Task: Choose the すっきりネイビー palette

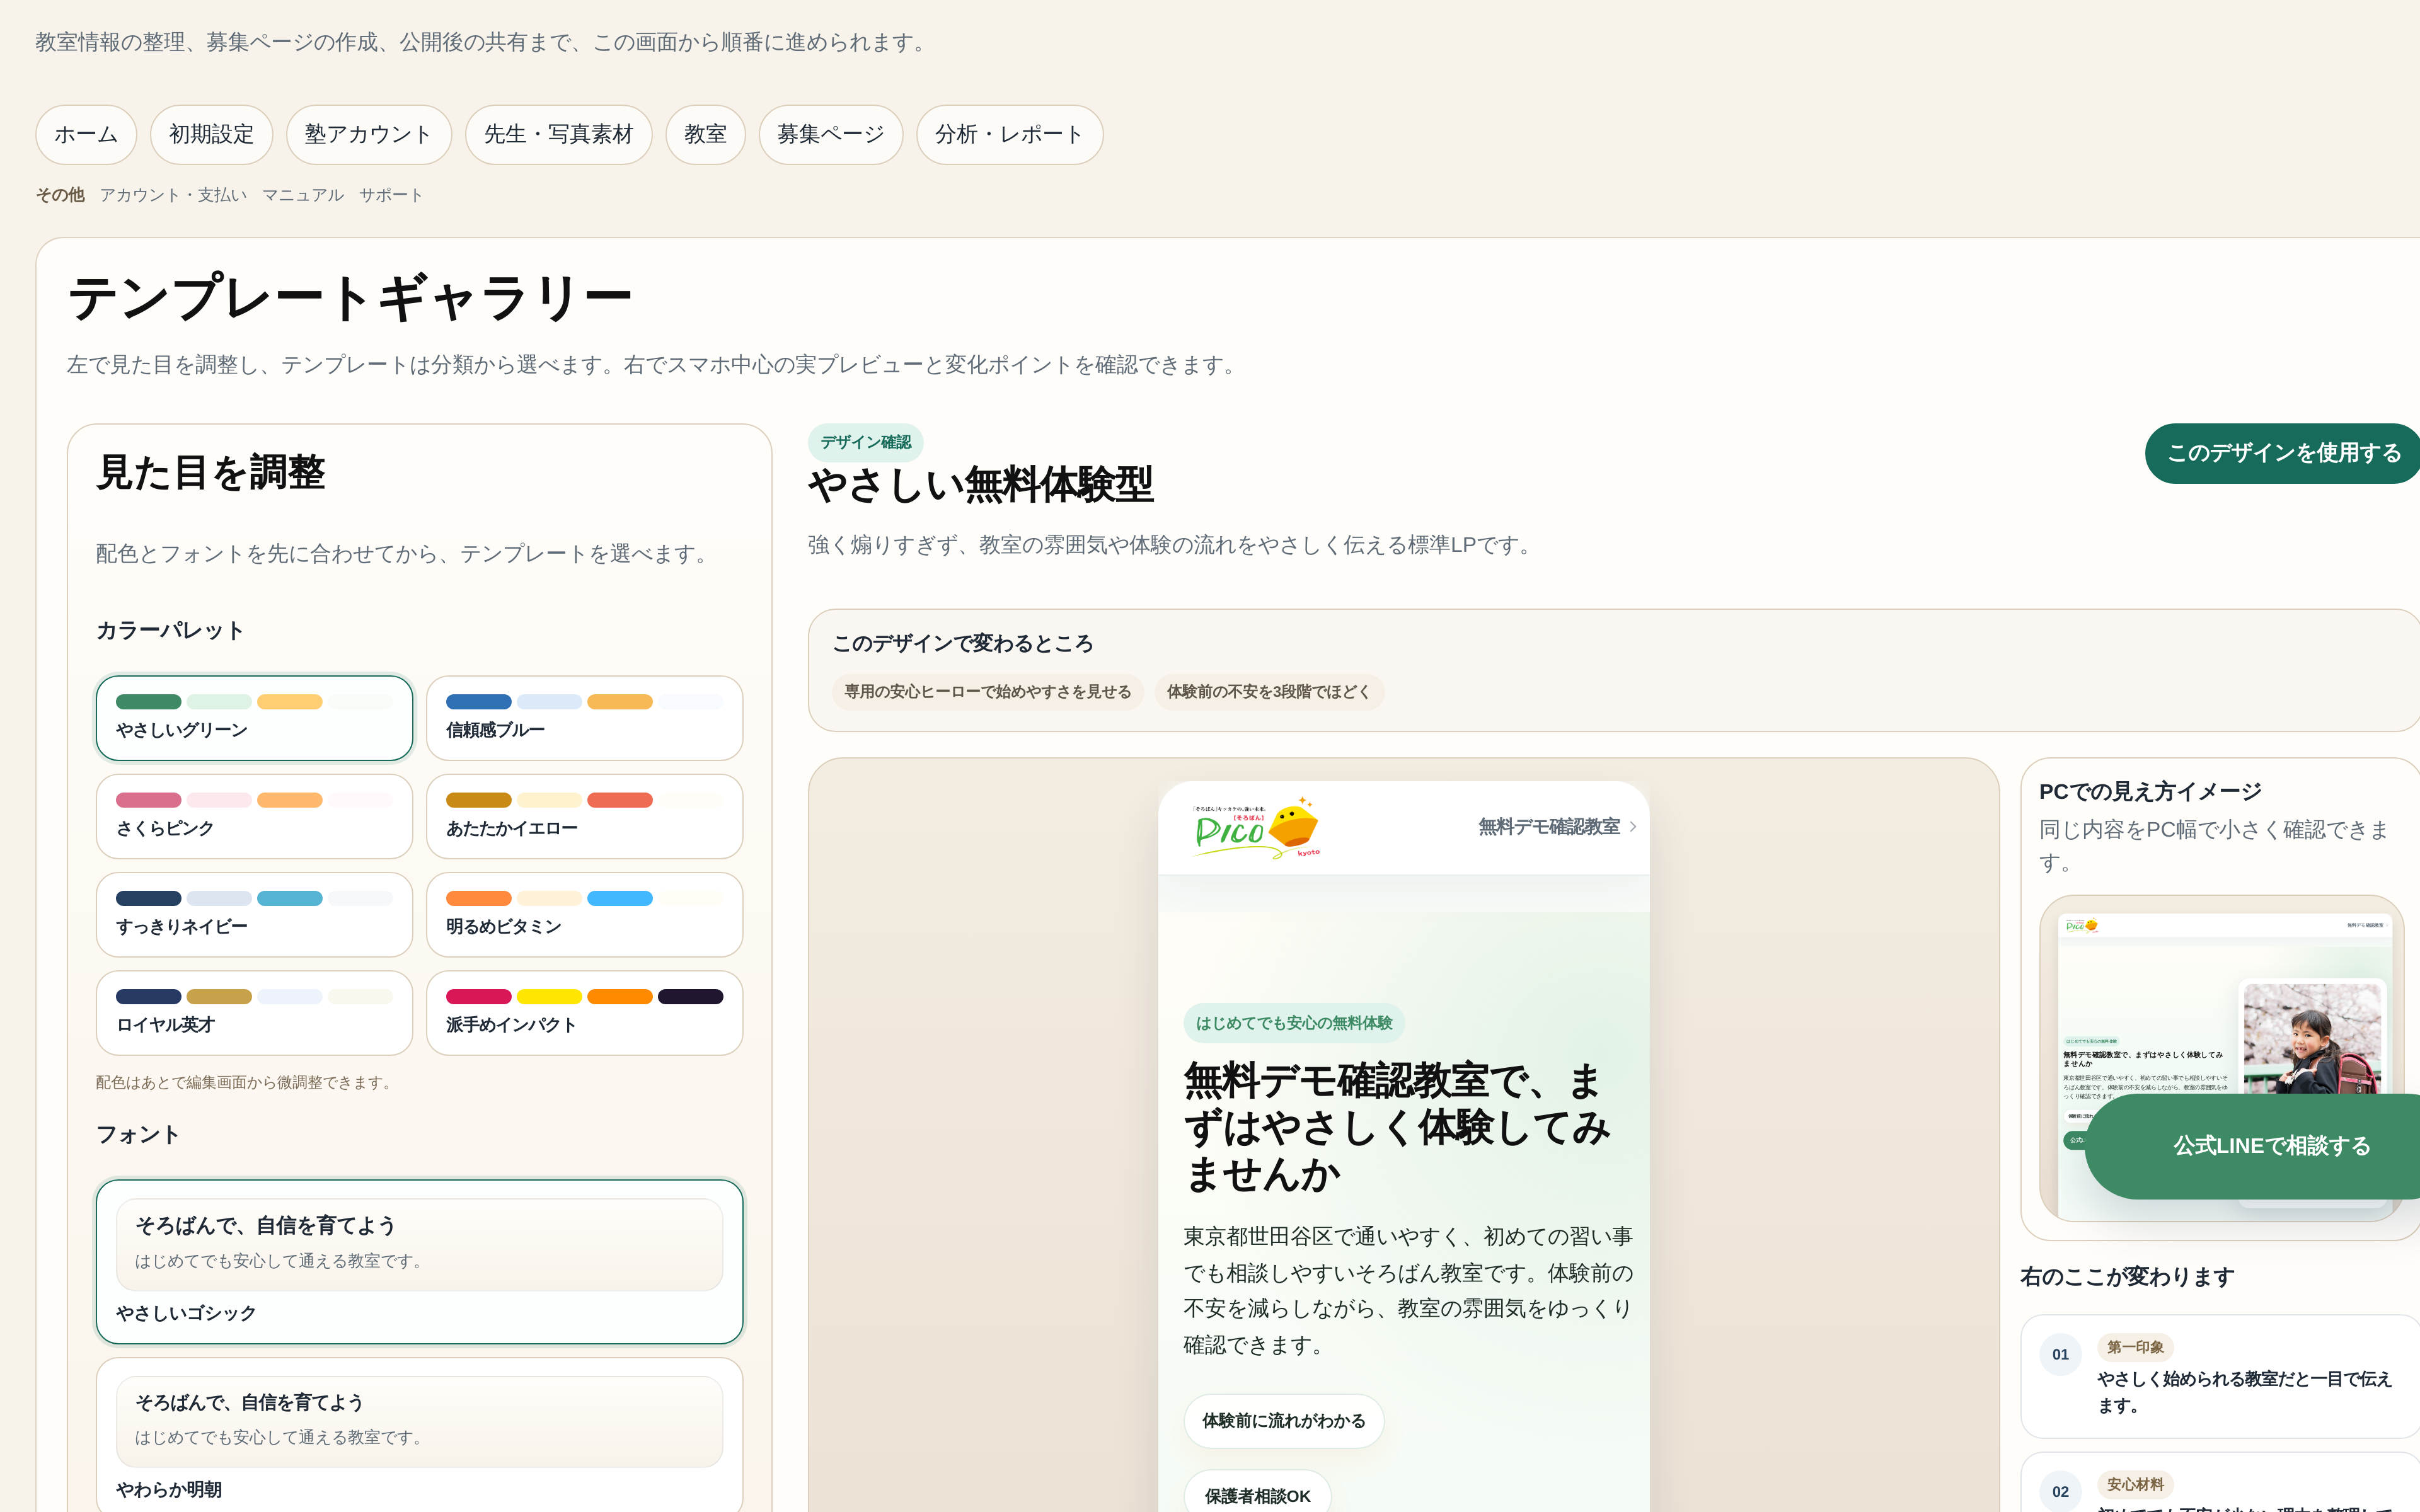Action: [x=254, y=914]
